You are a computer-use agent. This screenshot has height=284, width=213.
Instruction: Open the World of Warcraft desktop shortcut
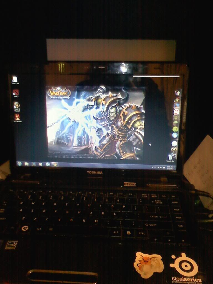coord(17,106)
